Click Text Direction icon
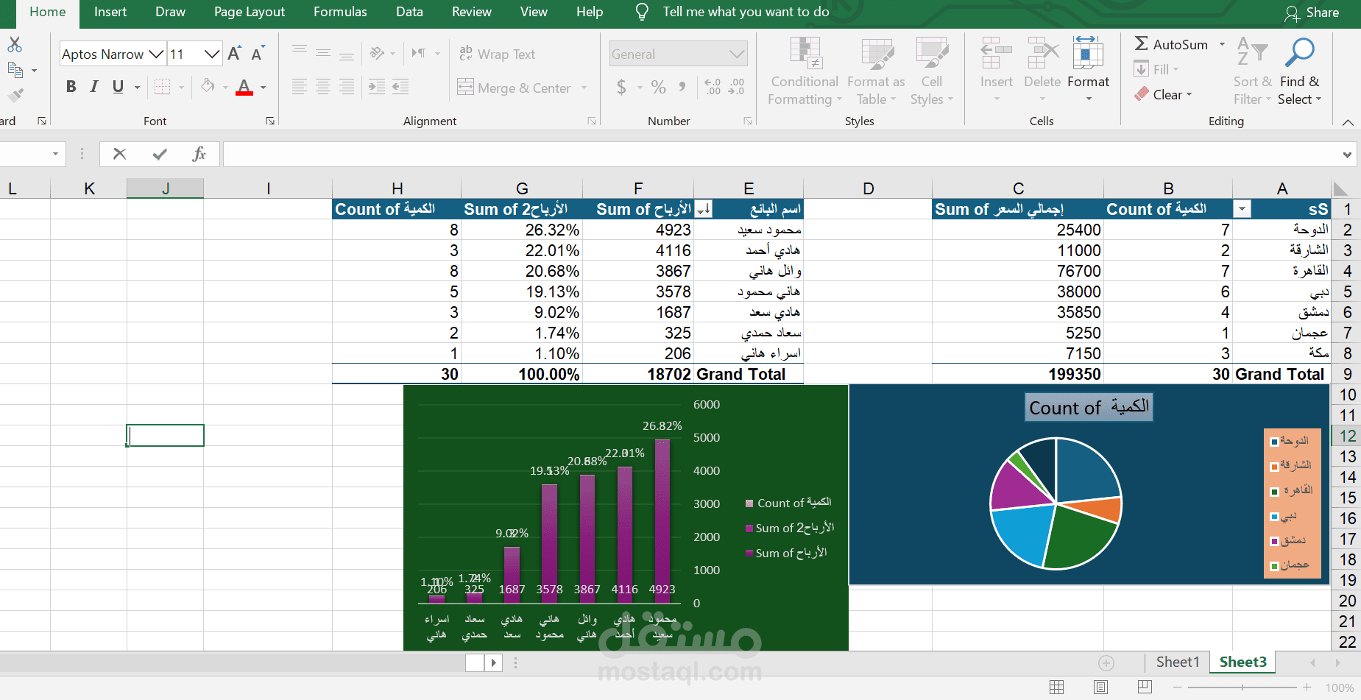 (x=419, y=53)
